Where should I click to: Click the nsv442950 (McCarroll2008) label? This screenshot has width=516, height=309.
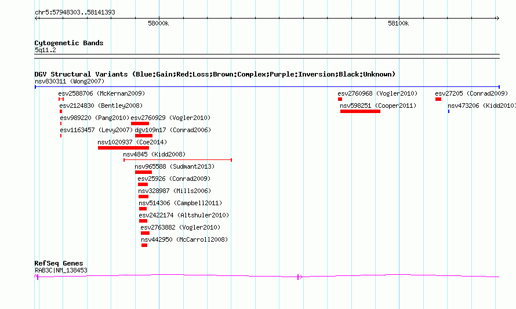184,239
